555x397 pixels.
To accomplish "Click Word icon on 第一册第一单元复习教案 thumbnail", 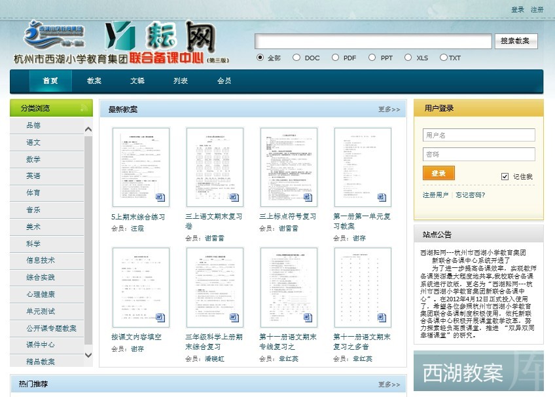I will (382, 197).
